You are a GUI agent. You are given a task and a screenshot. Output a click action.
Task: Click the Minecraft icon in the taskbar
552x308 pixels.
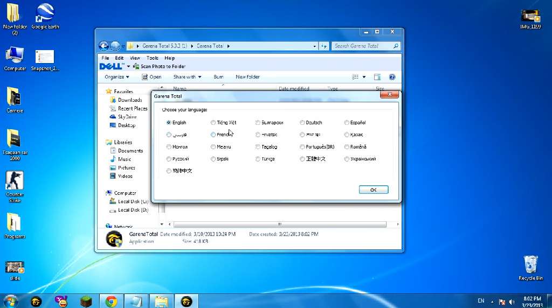(87, 301)
